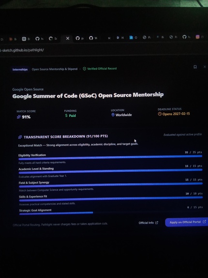
Task: Close the active browser tab with X
Action: [68, 38]
